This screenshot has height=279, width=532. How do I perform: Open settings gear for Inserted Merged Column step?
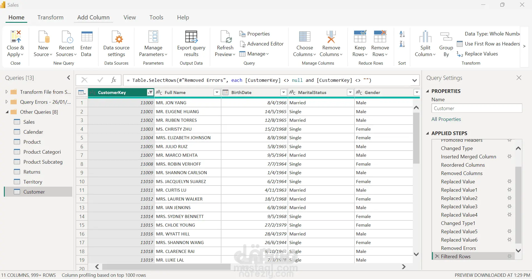click(509, 156)
